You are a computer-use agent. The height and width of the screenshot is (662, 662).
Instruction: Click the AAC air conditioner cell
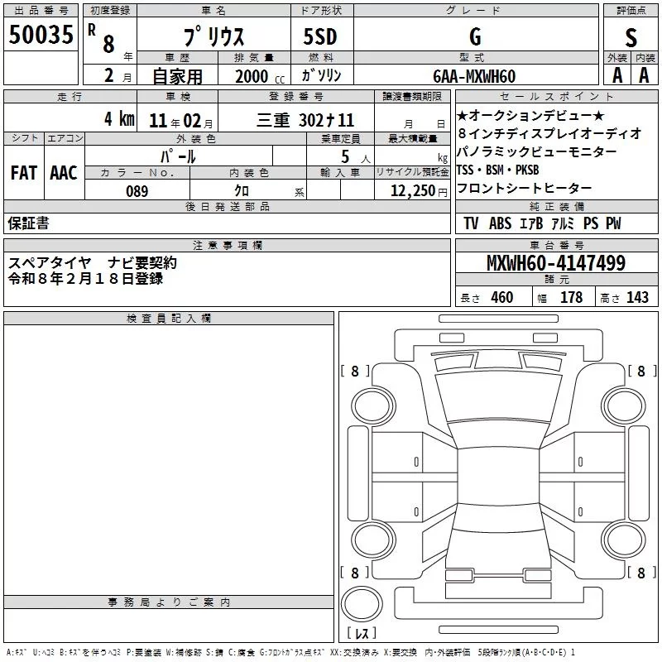click(64, 173)
